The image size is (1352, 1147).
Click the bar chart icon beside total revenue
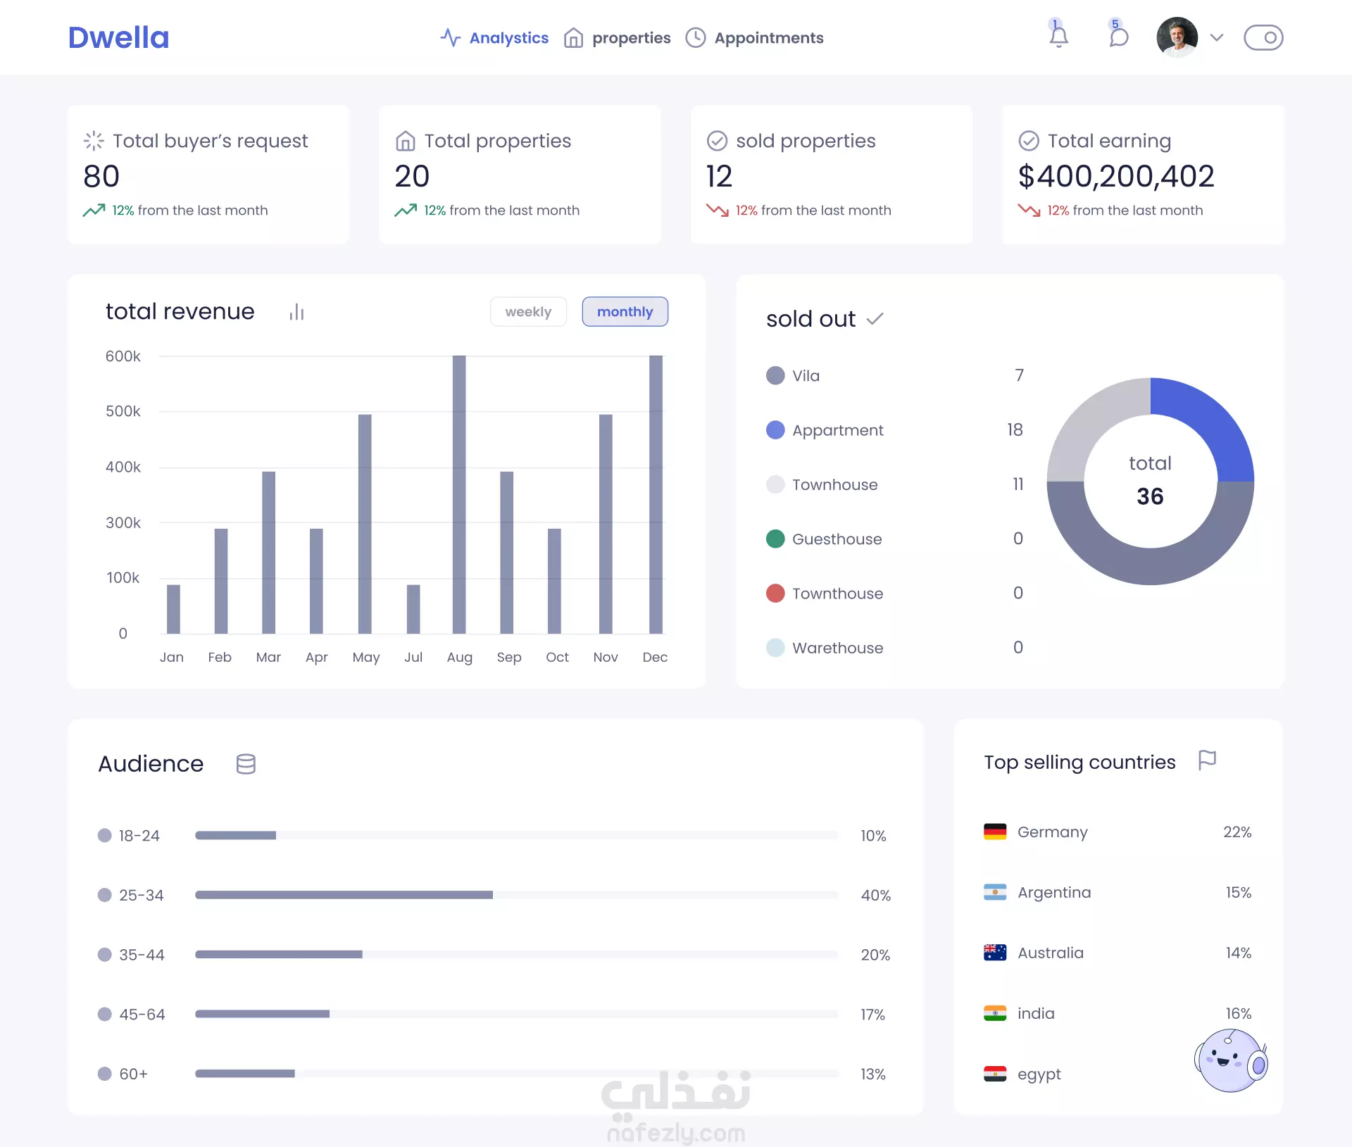click(296, 312)
